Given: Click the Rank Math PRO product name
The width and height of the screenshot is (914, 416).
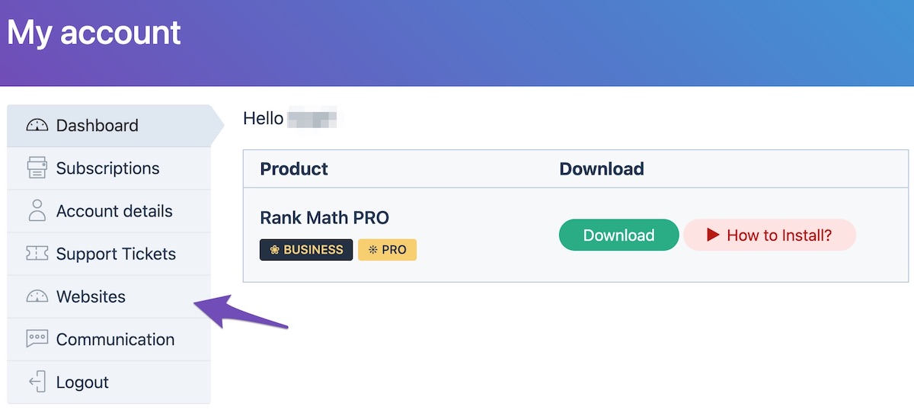Looking at the screenshot, I should [324, 218].
